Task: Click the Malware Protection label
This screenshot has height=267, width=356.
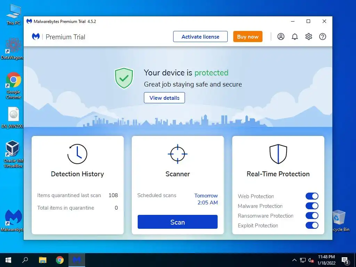Action: (260, 206)
